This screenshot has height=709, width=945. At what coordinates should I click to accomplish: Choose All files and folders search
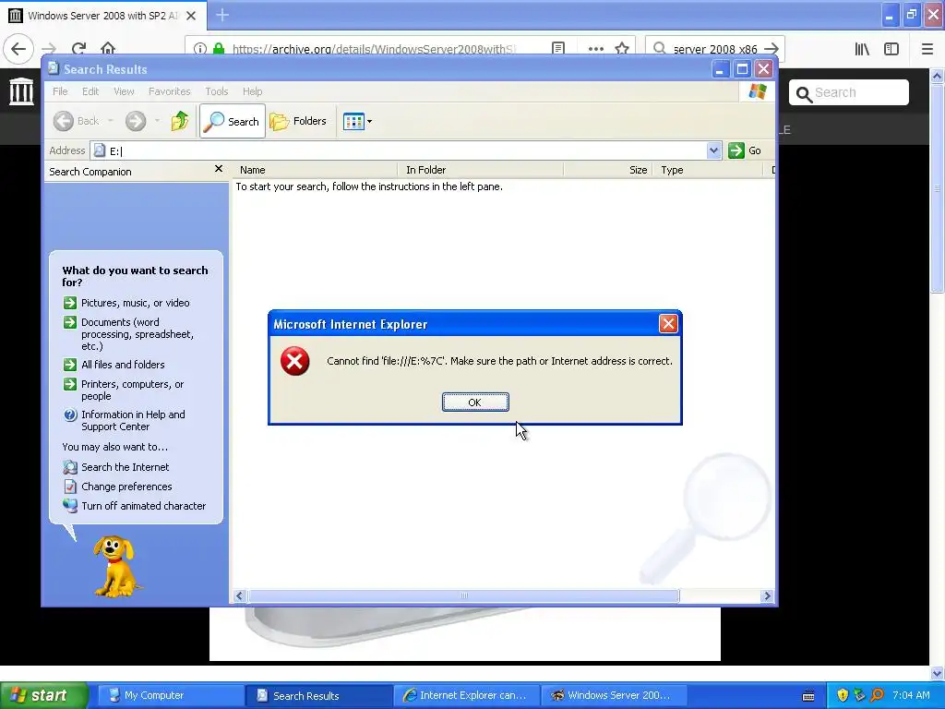[123, 365]
